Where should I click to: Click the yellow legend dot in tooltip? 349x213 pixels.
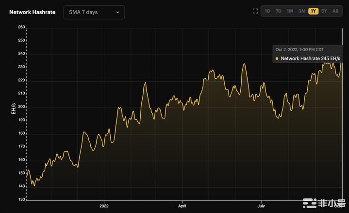277,58
